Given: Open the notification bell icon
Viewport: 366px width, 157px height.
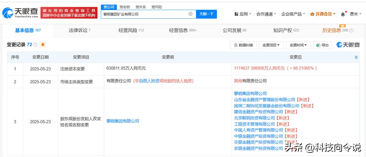Looking at the screenshot, I should point(343,14).
